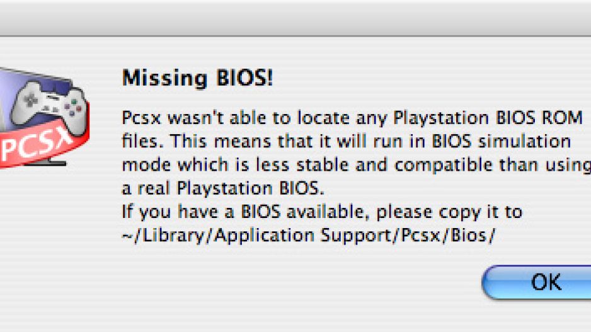The width and height of the screenshot is (591, 332).
Task: Click the "If you have a BIOS available" line
Action: (x=321, y=211)
